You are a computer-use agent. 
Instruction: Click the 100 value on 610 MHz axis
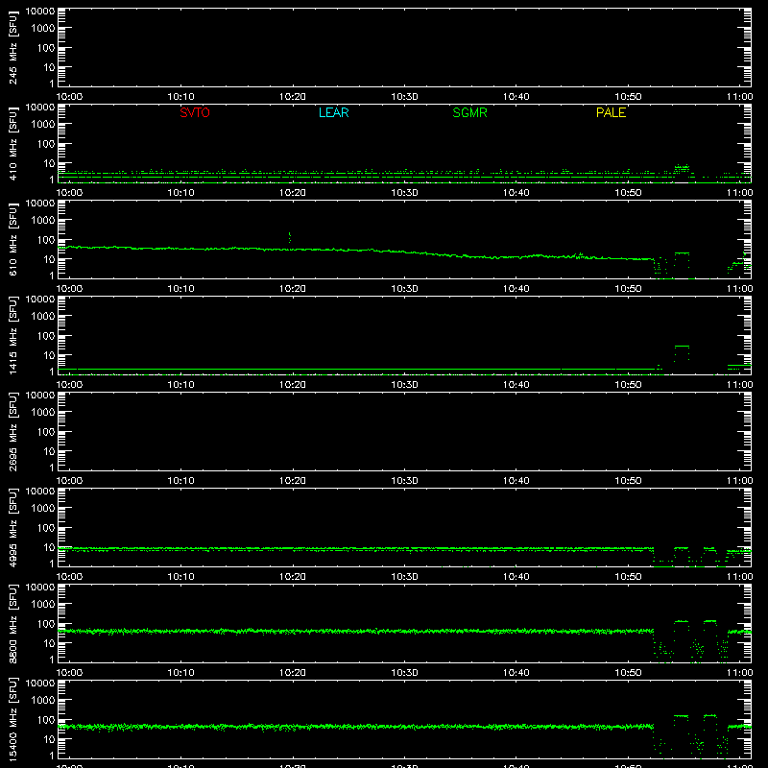[46, 240]
